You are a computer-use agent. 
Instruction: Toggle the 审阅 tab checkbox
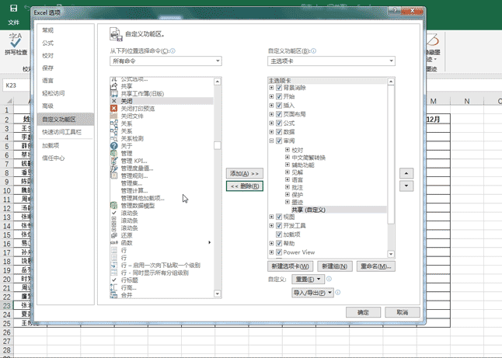click(x=279, y=141)
